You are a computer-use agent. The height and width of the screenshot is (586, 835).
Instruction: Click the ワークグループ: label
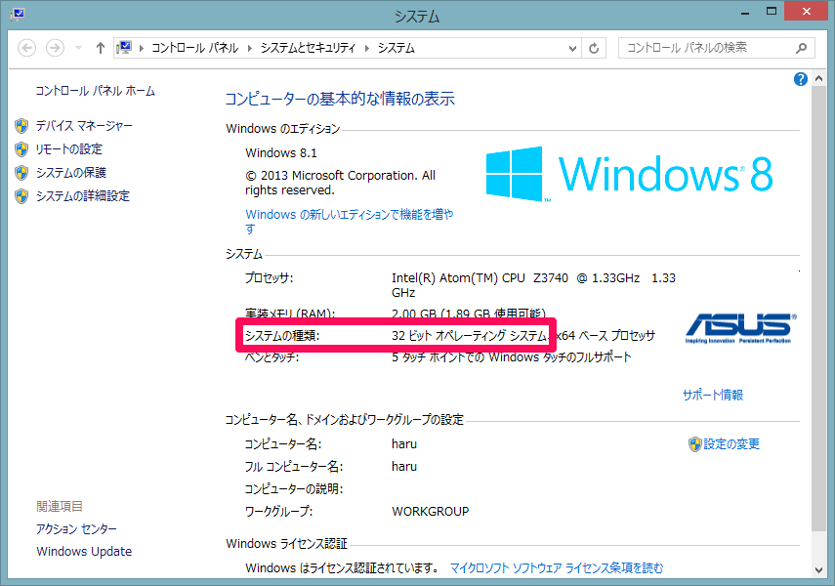point(278,512)
